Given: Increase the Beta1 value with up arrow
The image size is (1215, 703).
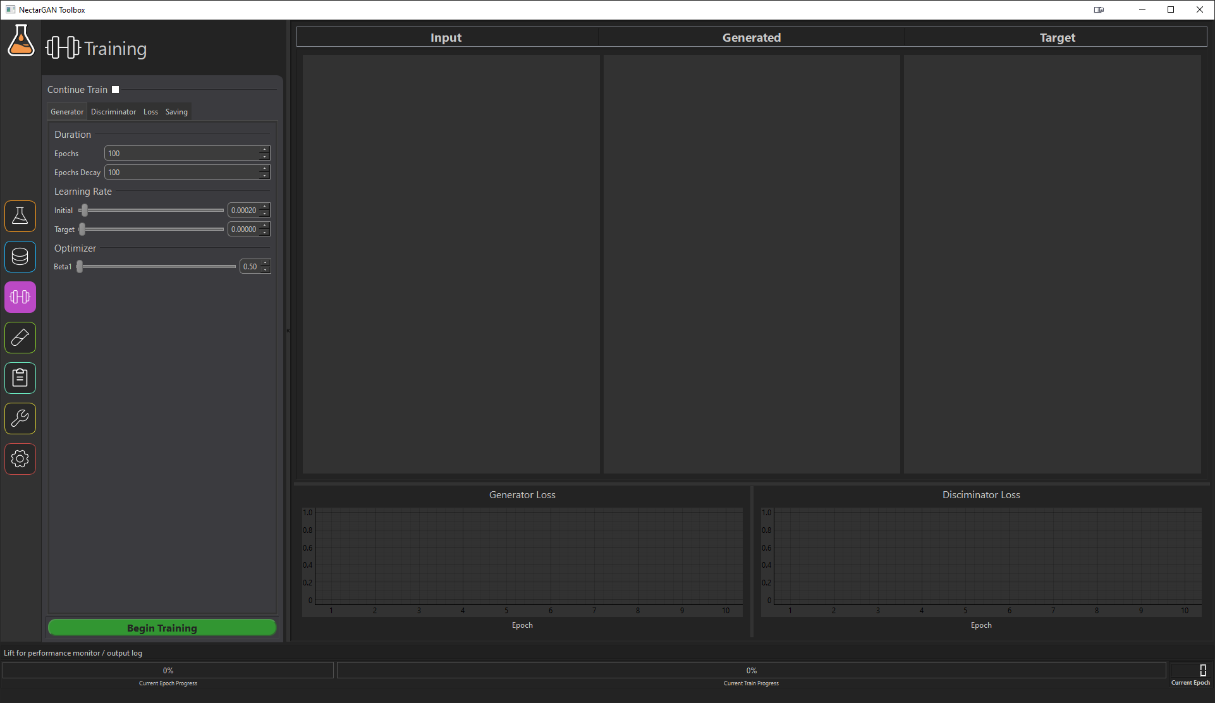Looking at the screenshot, I should 266,263.
